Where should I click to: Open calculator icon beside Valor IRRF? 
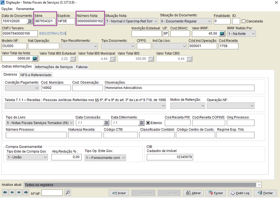pyautogui.click(x=222, y=34)
